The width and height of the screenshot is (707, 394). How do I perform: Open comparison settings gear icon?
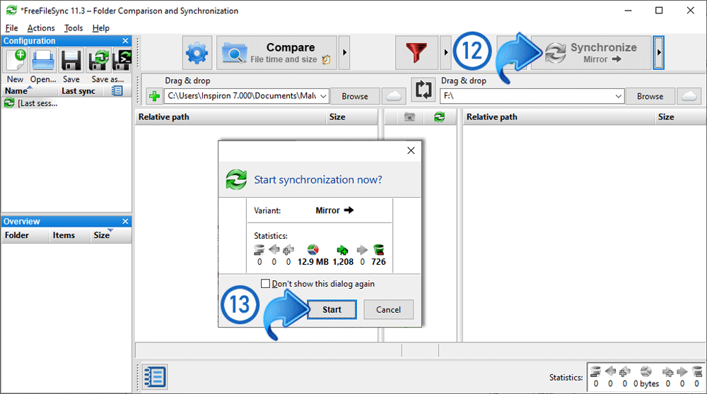pos(197,53)
